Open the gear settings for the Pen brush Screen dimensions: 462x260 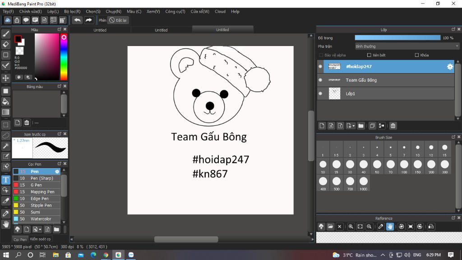(57, 172)
